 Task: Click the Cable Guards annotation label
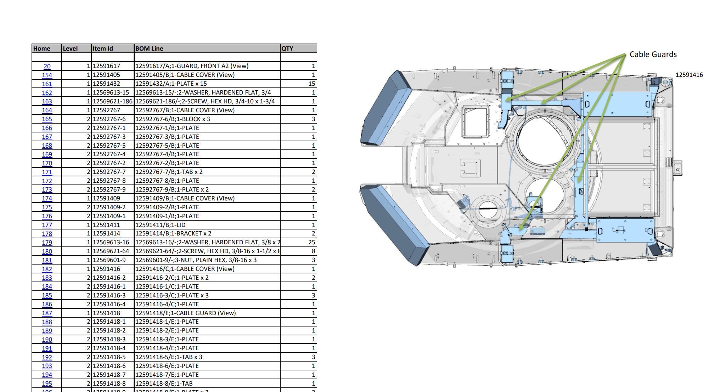pyautogui.click(x=653, y=55)
